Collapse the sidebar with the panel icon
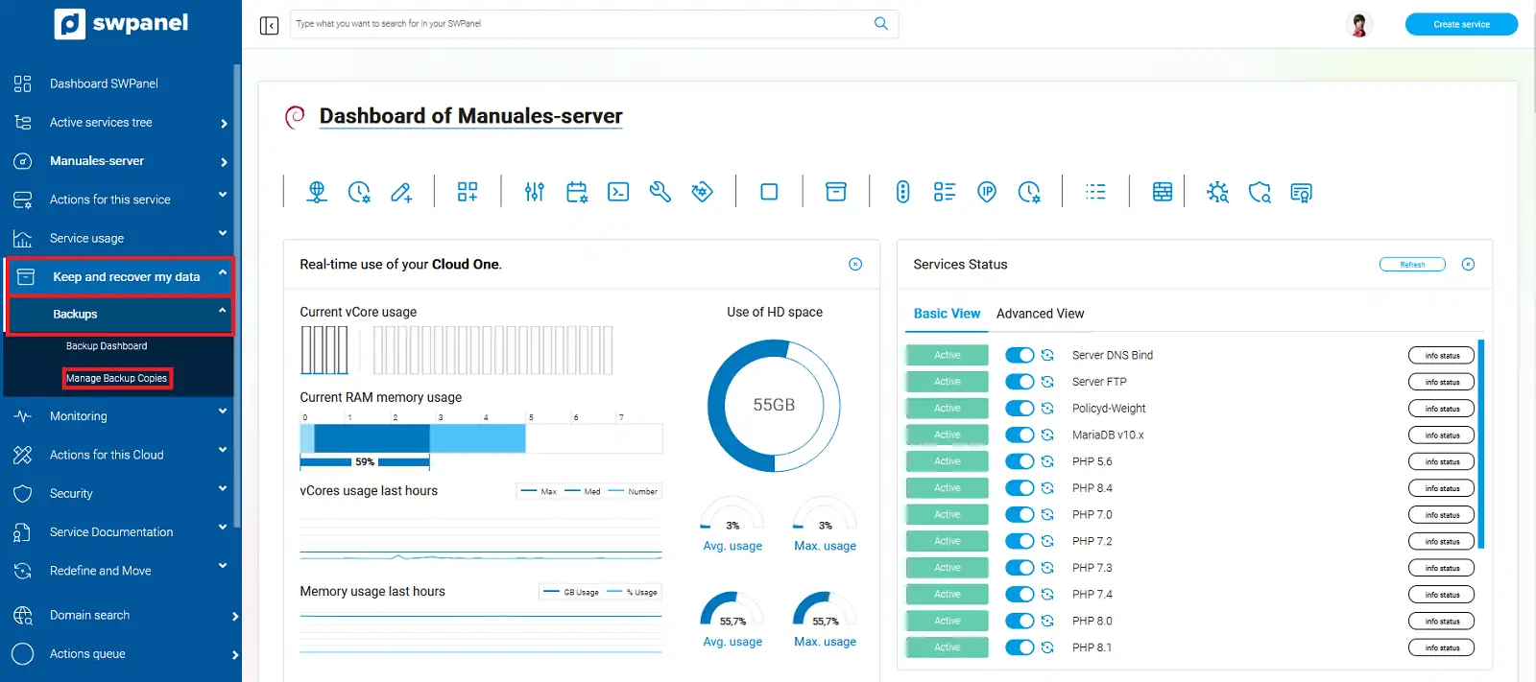Viewport: 1536px width, 682px height. [x=269, y=25]
